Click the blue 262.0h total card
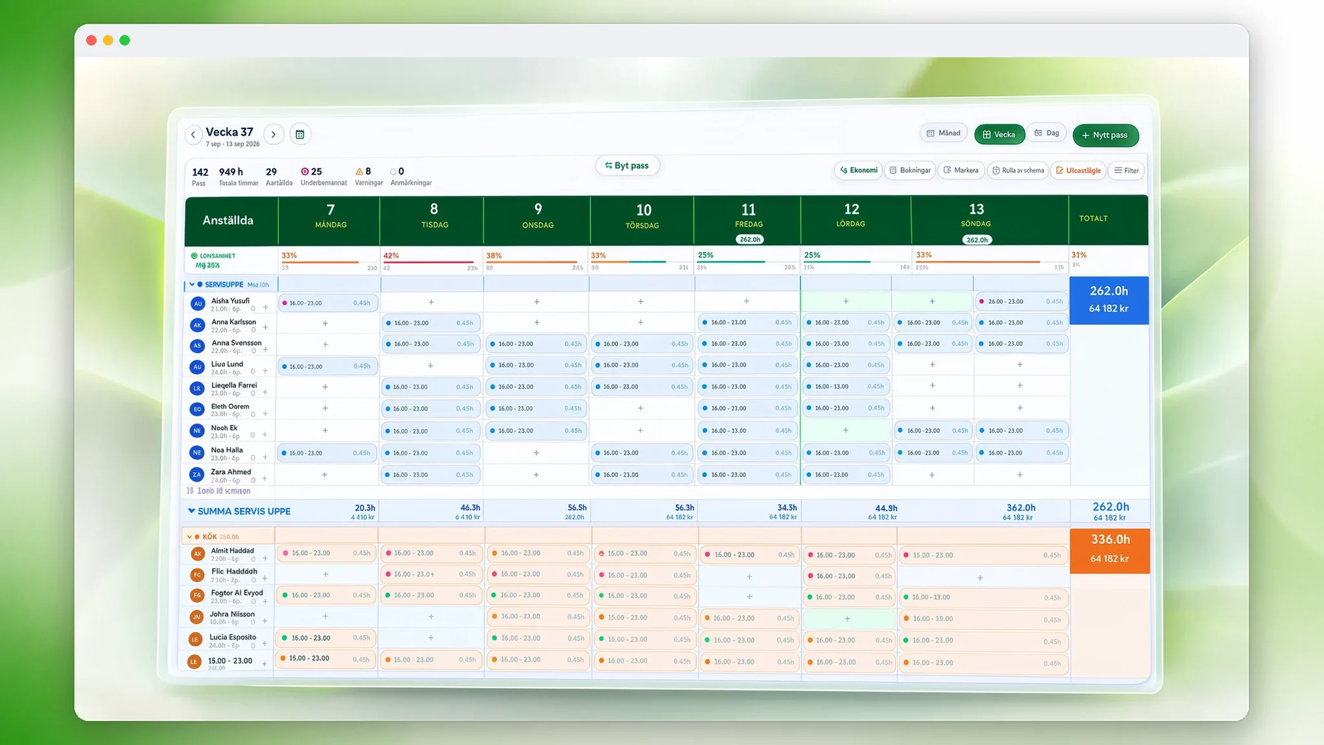This screenshot has width=1324, height=745. [1109, 300]
